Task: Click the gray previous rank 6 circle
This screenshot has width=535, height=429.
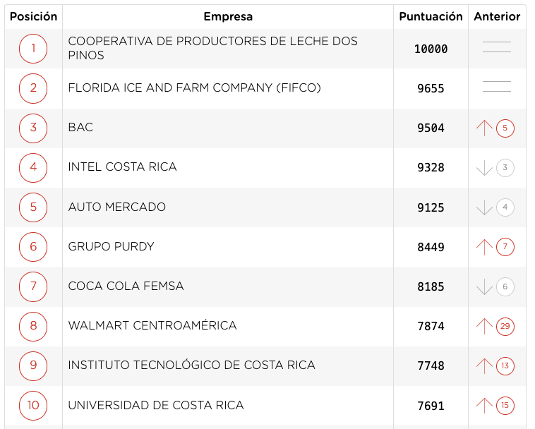Action: tap(505, 286)
